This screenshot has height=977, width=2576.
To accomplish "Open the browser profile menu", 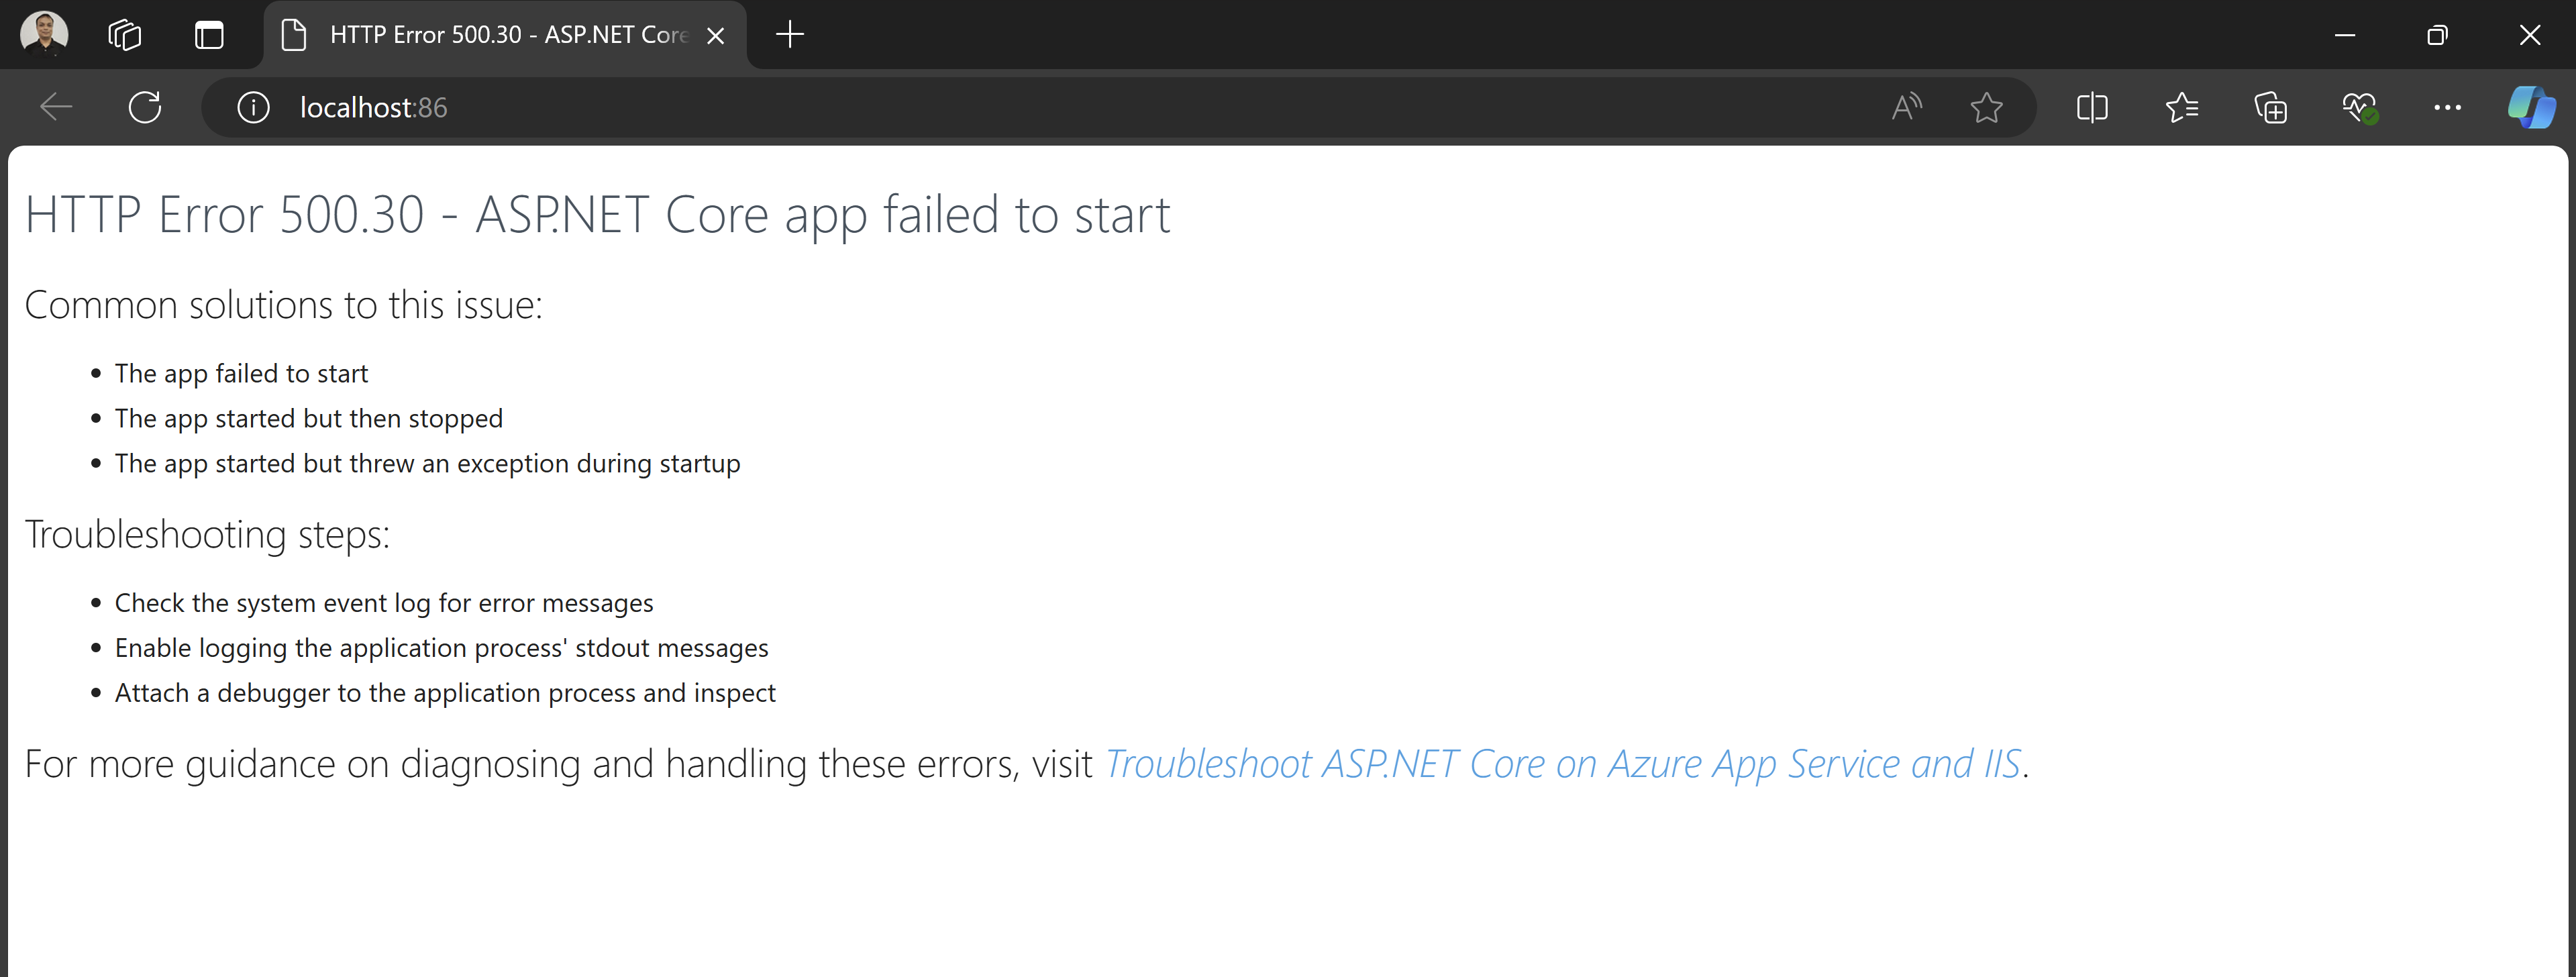I will [42, 33].
